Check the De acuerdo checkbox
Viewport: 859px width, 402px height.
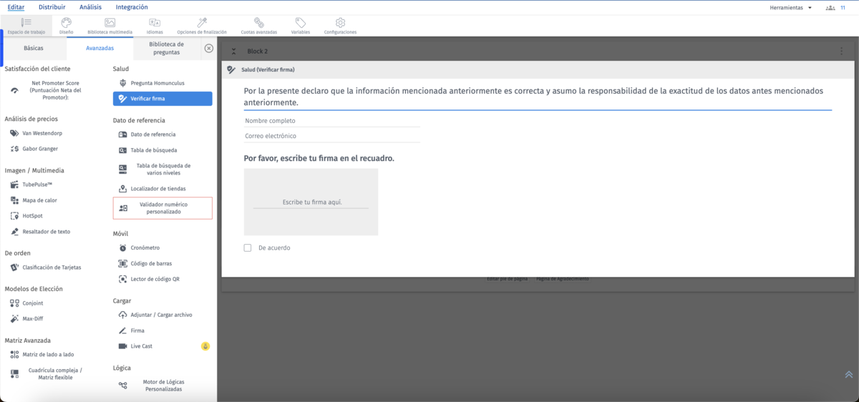click(248, 247)
